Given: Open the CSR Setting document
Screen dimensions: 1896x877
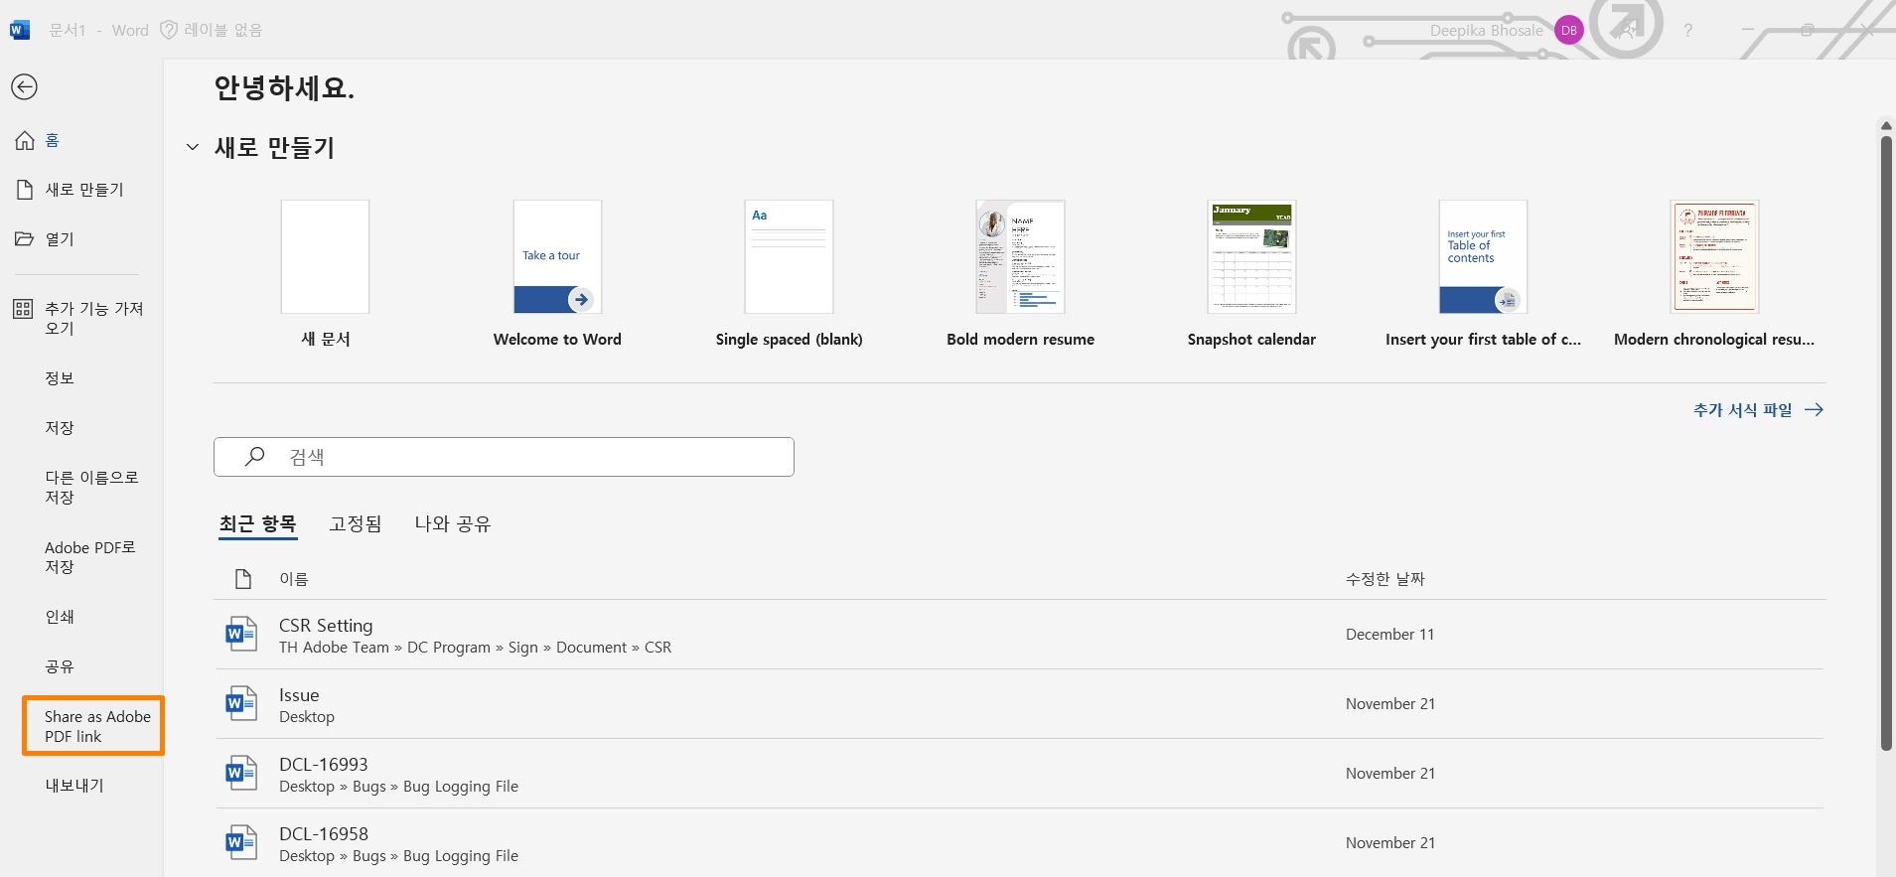Looking at the screenshot, I should (1020, 635).
